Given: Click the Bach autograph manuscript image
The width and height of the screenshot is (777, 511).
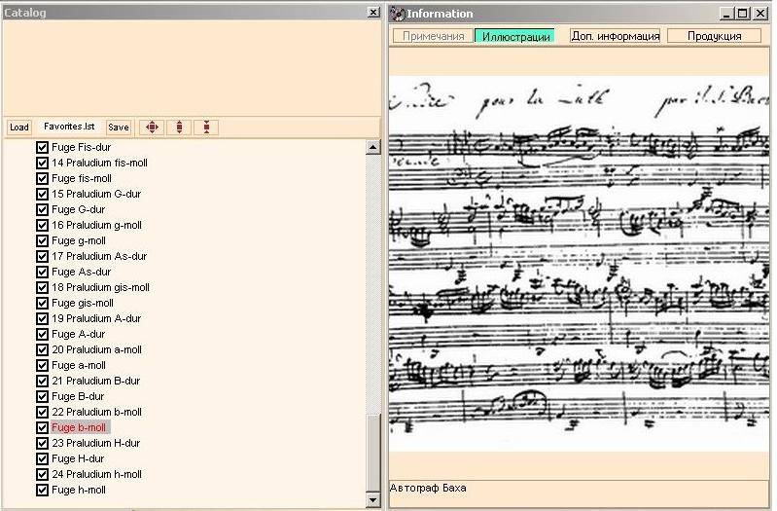Looking at the screenshot, I should coord(579,263).
